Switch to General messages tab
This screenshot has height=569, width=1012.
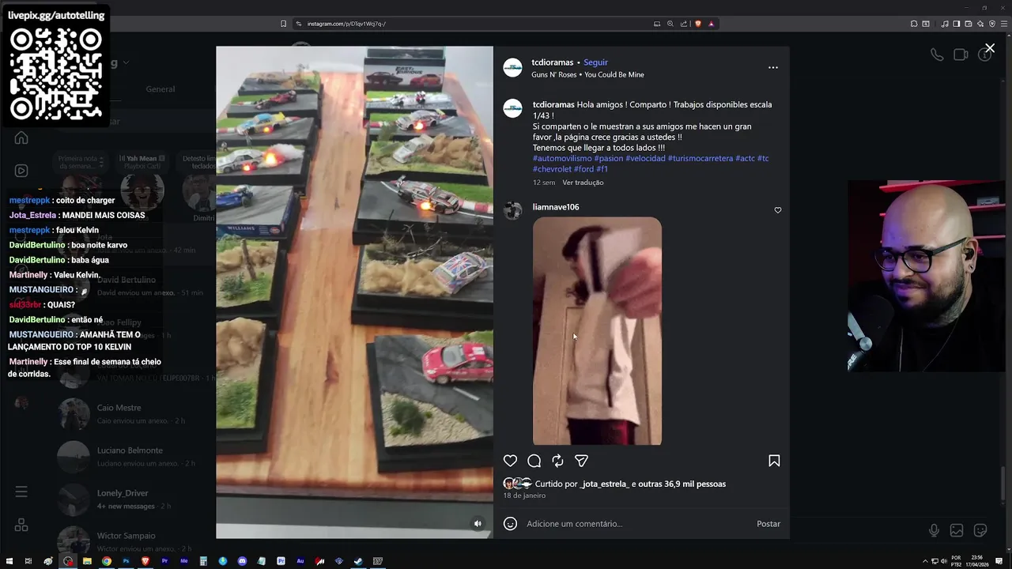[x=160, y=89]
